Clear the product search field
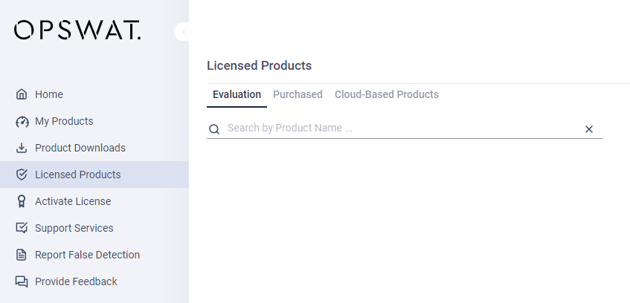Image resolution: width=630 pixels, height=303 pixels. coord(589,129)
